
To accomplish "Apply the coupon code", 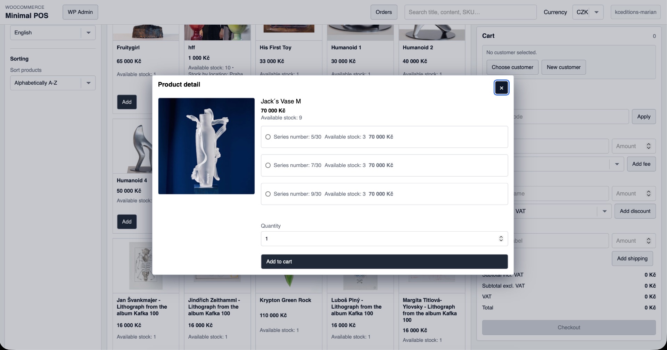I will pyautogui.click(x=644, y=117).
